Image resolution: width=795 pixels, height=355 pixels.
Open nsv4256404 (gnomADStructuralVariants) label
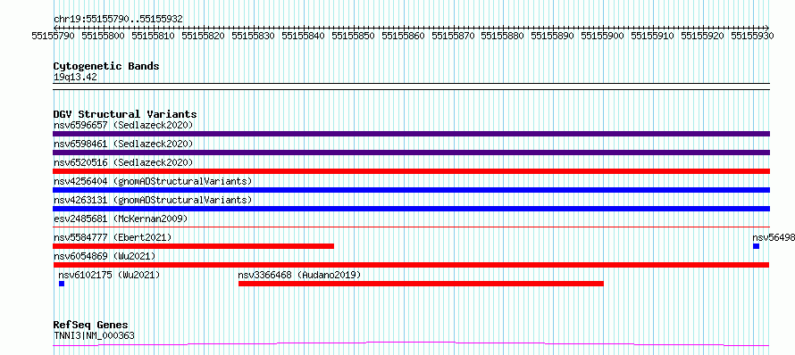(153, 181)
